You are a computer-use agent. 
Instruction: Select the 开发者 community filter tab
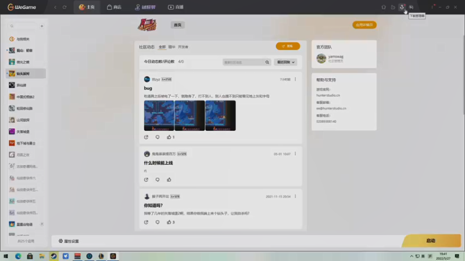click(x=183, y=47)
